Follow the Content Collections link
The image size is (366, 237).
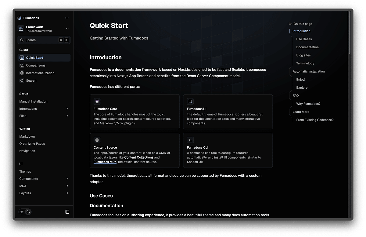coord(139,157)
